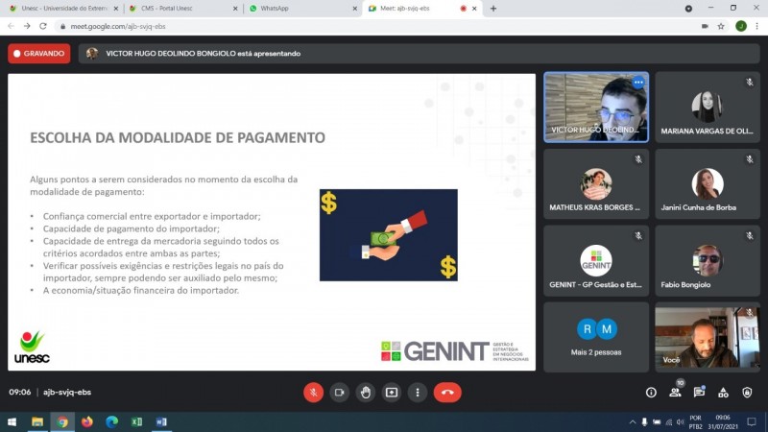
Task: Click the GRAVANDO recording indicator
Action: 39,54
